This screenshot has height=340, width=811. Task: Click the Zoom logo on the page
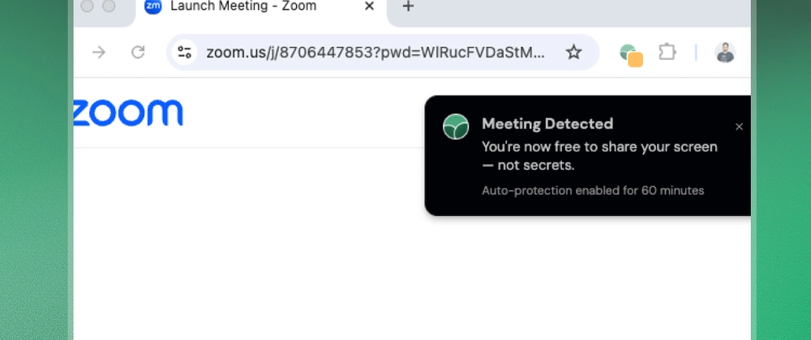pyautogui.click(x=128, y=113)
